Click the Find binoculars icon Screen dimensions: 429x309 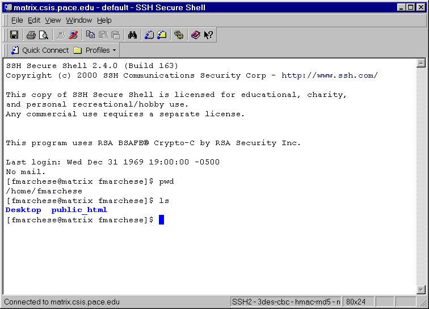pyautogui.click(x=132, y=35)
